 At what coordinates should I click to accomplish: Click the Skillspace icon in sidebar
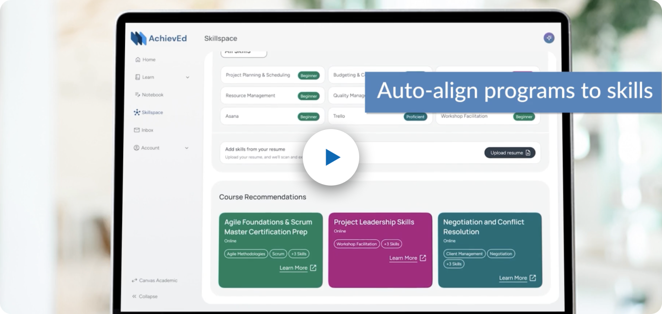click(x=138, y=112)
